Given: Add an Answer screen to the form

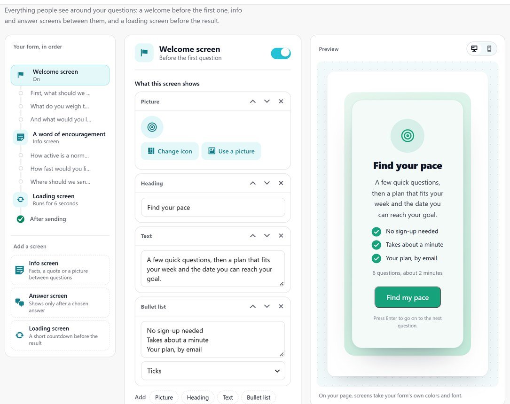Looking at the screenshot, I should (60, 303).
